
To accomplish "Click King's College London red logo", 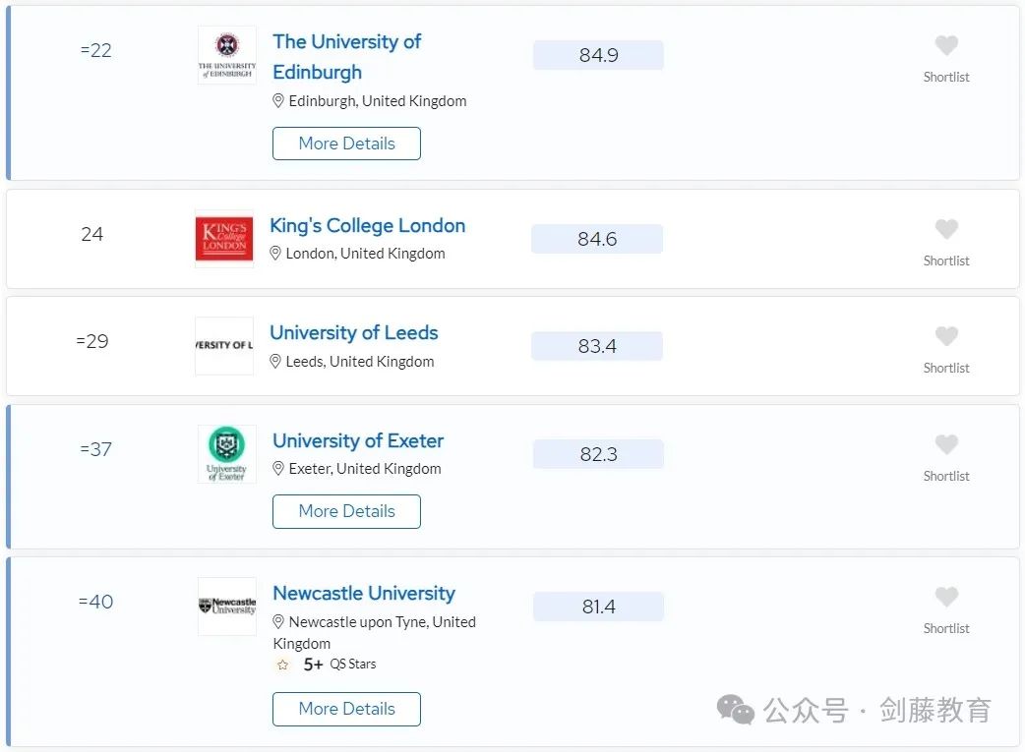I will pos(224,239).
